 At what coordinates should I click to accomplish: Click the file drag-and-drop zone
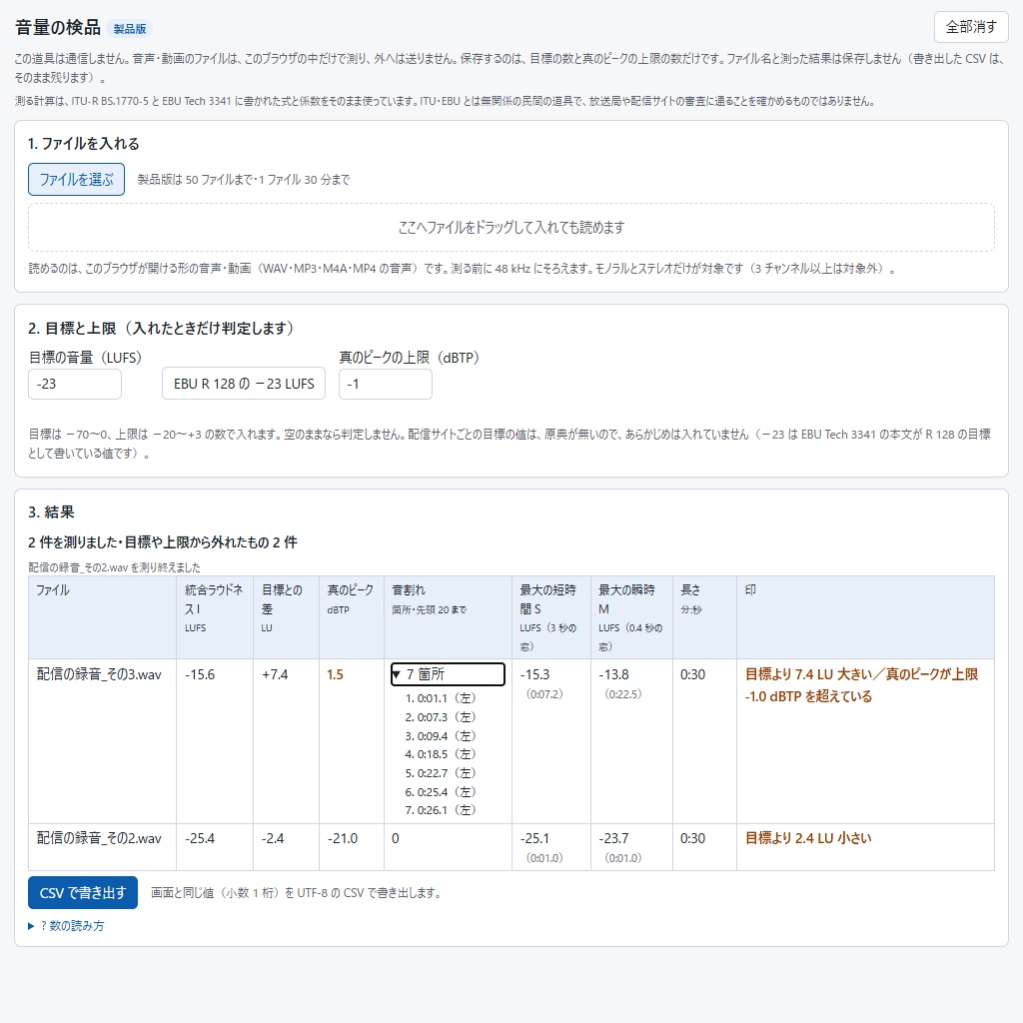coord(511,227)
